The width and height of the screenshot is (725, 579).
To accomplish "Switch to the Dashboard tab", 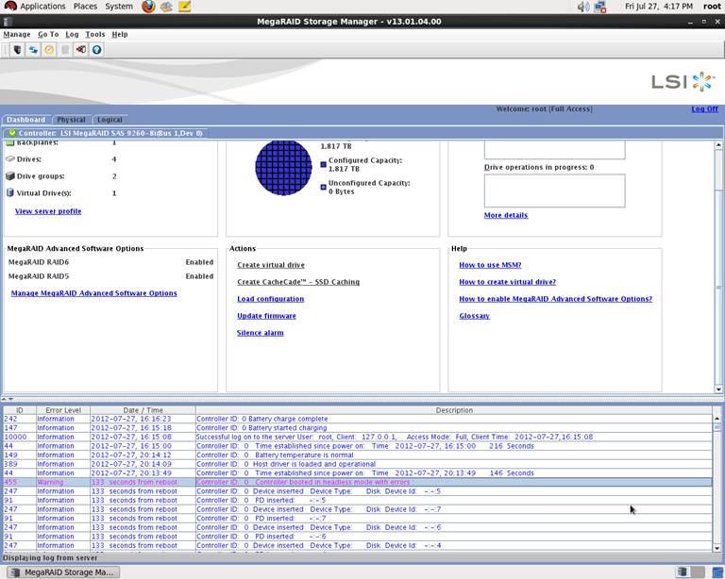I will [x=25, y=120].
